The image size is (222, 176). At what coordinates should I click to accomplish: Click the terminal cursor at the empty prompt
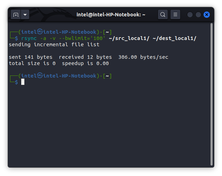pyautogui.click(x=23, y=82)
